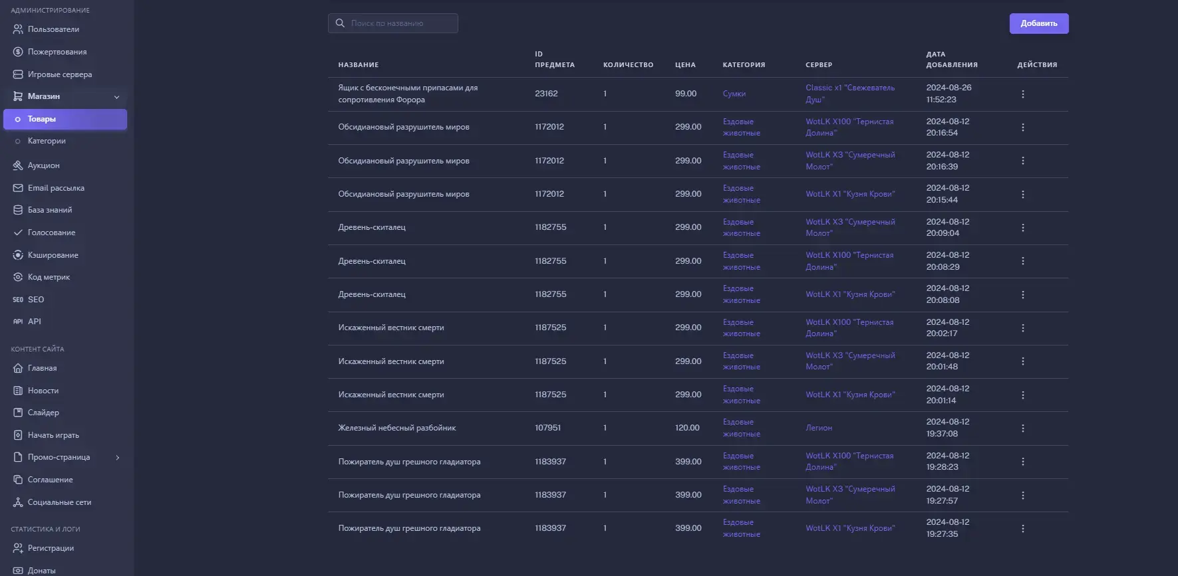Open actions for Обсидиановый разрушитель added 20:16:54

coord(1022,128)
